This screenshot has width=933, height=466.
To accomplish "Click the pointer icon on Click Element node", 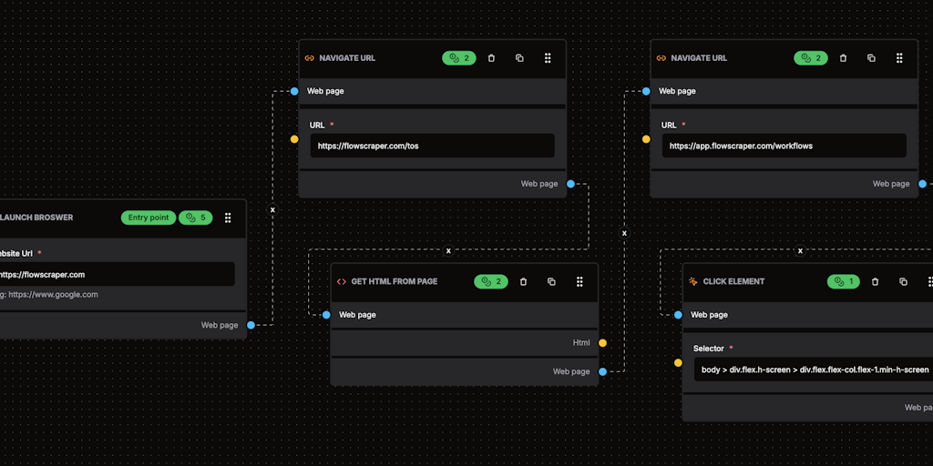I will point(693,282).
